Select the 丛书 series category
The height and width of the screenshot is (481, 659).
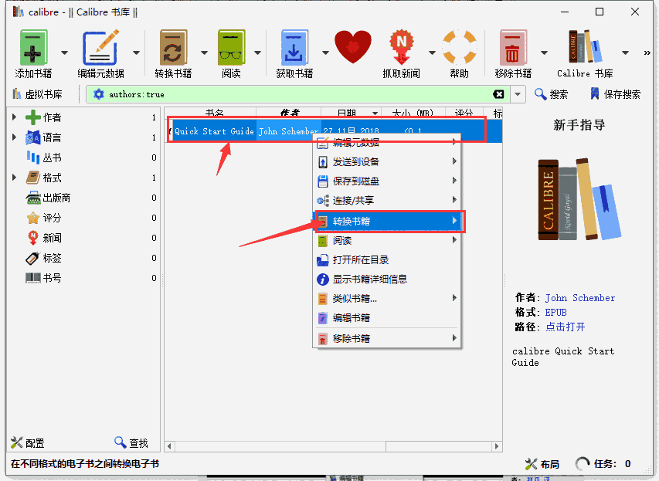click(x=44, y=158)
